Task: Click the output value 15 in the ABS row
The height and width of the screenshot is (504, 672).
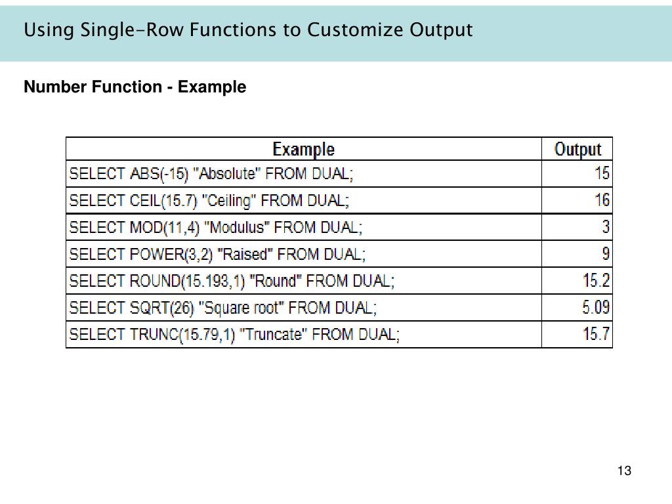Action: pos(602,173)
